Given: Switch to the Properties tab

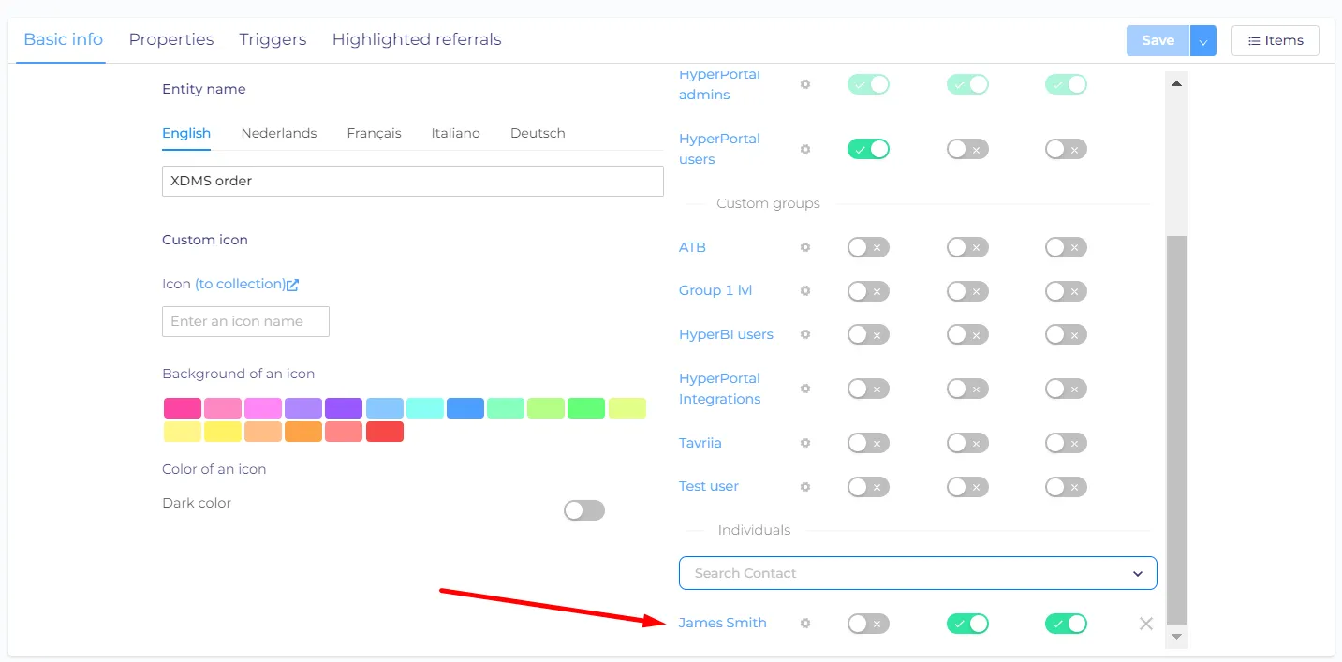Looking at the screenshot, I should (171, 39).
